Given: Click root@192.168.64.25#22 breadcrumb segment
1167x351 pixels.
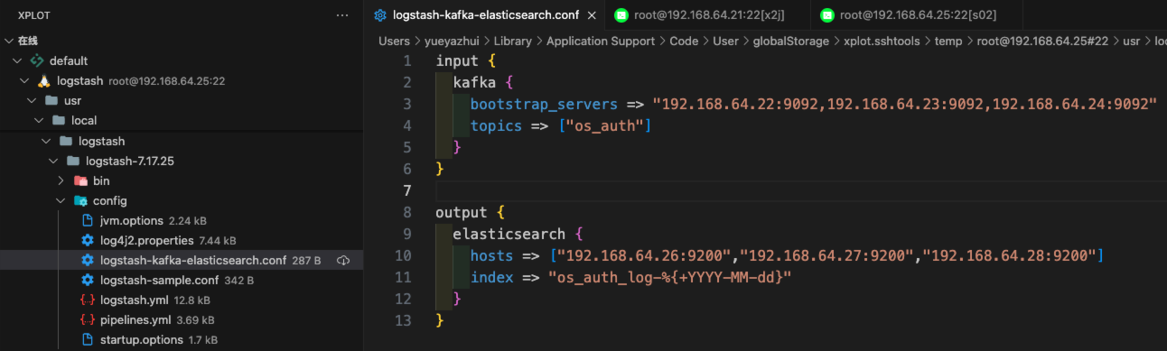Looking at the screenshot, I should coord(1042,41).
